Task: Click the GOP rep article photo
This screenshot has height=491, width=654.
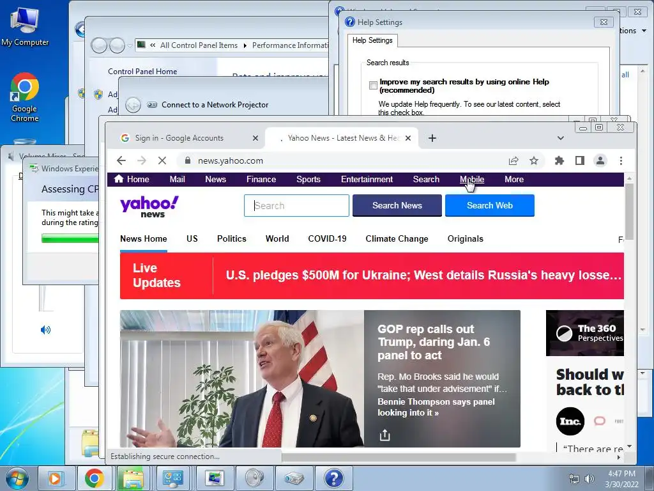Action: [x=242, y=378]
